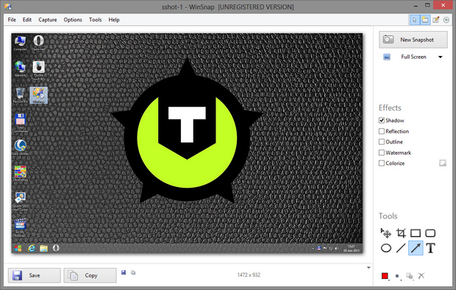Select the Rounded Rectangle tool
The width and height of the screenshot is (456, 290).
pos(430,233)
